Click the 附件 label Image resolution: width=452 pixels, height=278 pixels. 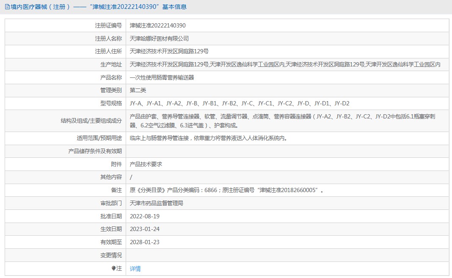(x=116, y=164)
